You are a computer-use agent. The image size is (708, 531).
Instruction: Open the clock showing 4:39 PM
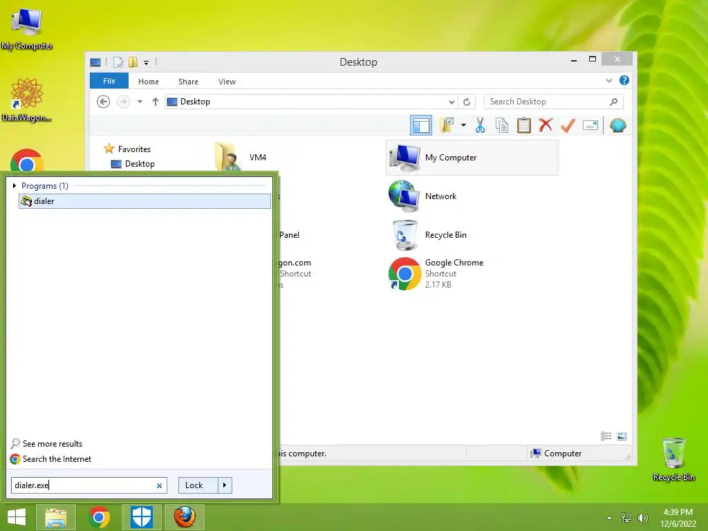click(678, 517)
